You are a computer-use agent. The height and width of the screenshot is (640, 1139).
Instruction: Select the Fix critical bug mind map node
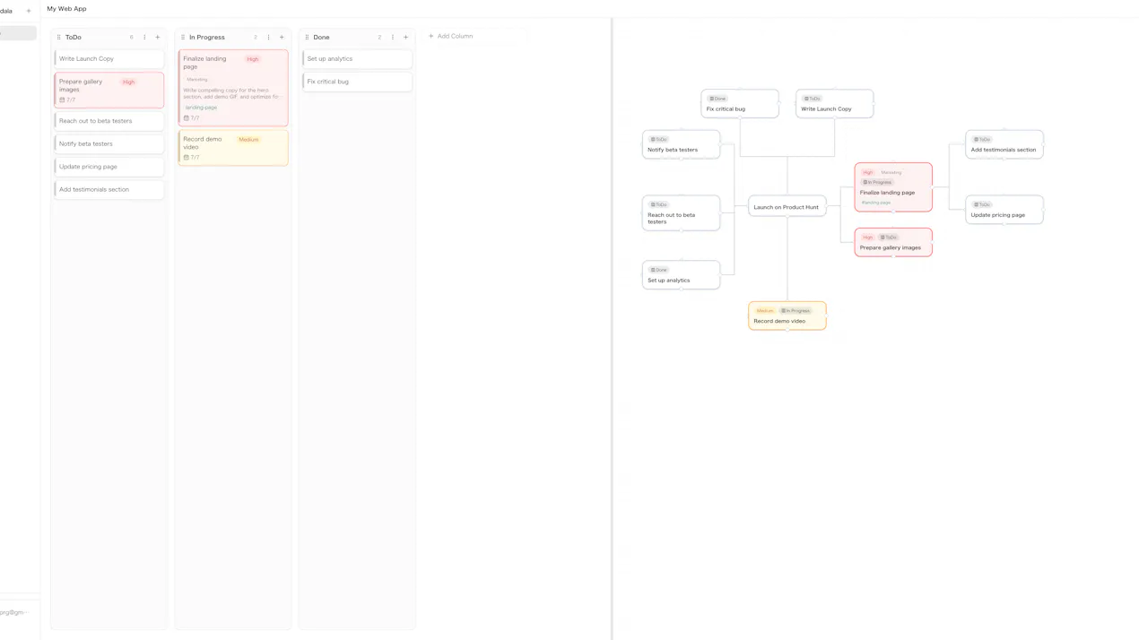click(740, 104)
